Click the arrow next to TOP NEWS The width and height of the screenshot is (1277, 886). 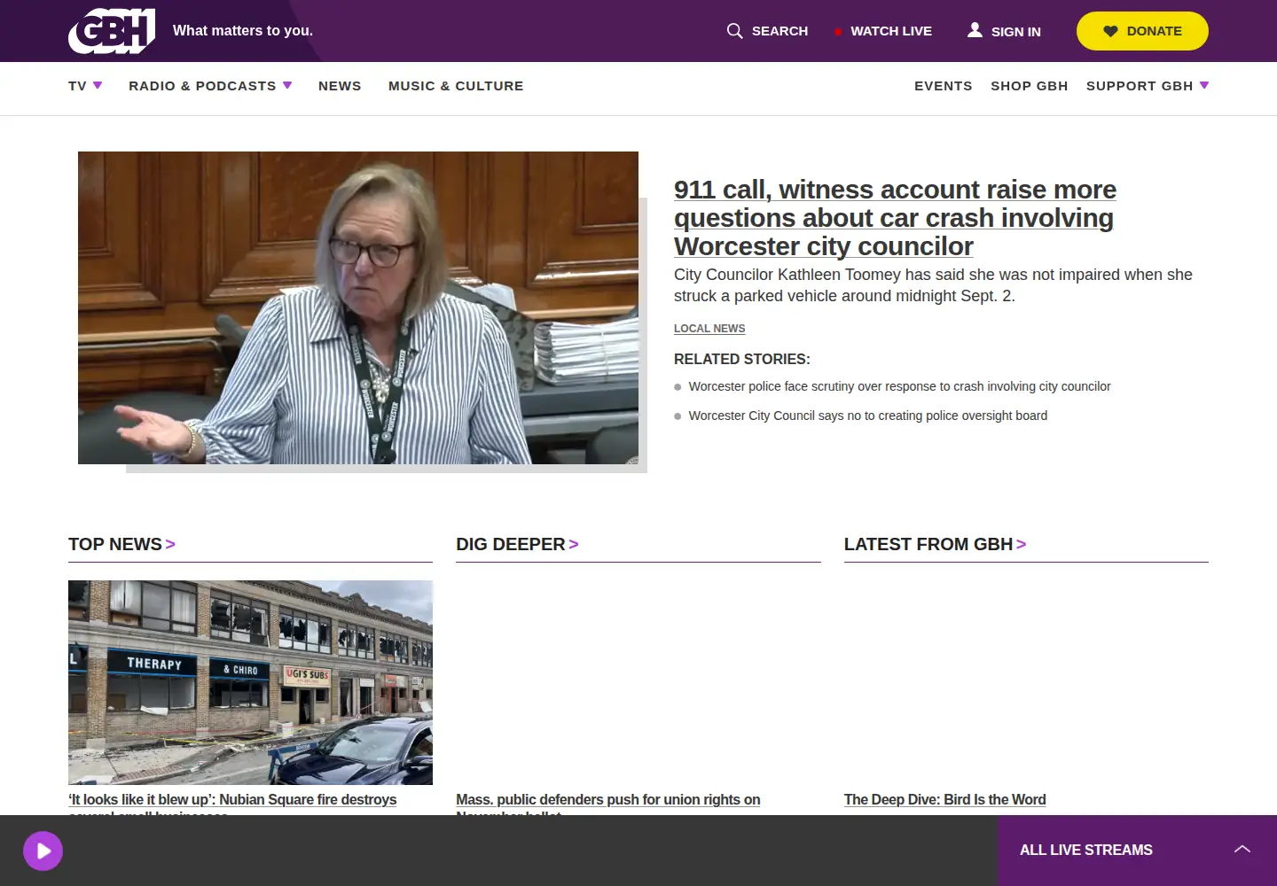point(170,544)
